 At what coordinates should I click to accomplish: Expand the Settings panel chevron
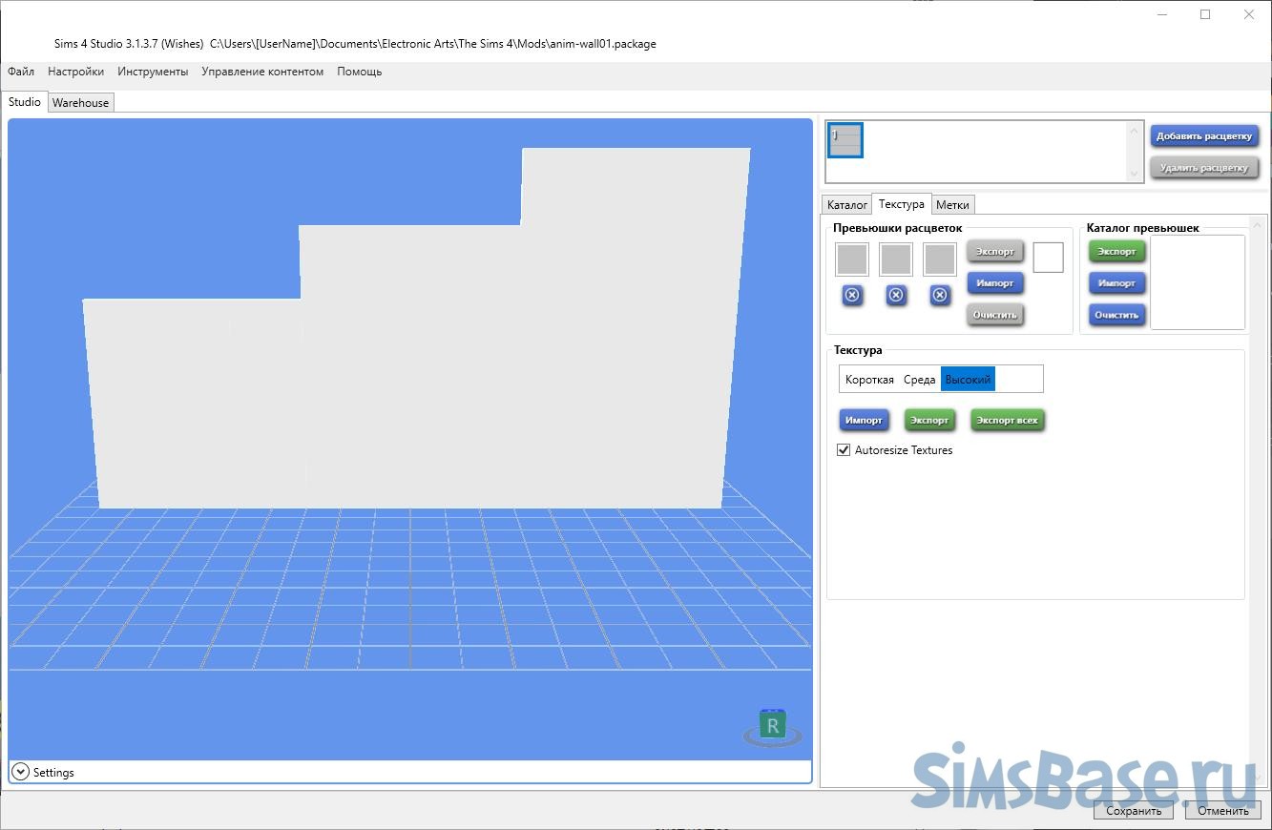click(20, 772)
